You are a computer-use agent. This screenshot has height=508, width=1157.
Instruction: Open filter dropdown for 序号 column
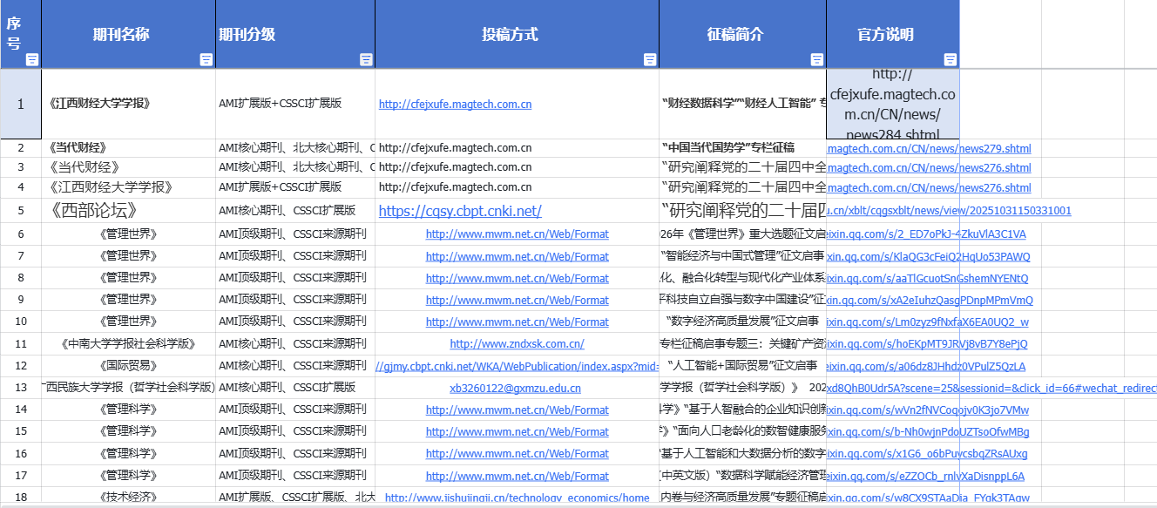click(x=32, y=59)
